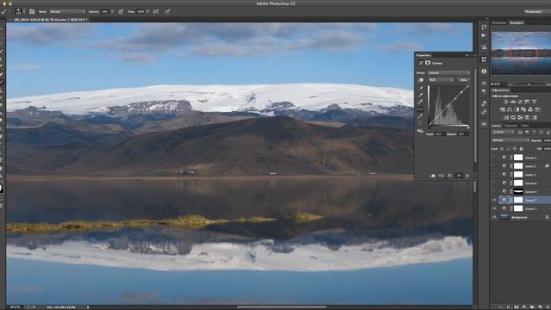Viewport: 551px width, 310px height.
Task: Toggle lock all for the layer
Action: (521, 149)
